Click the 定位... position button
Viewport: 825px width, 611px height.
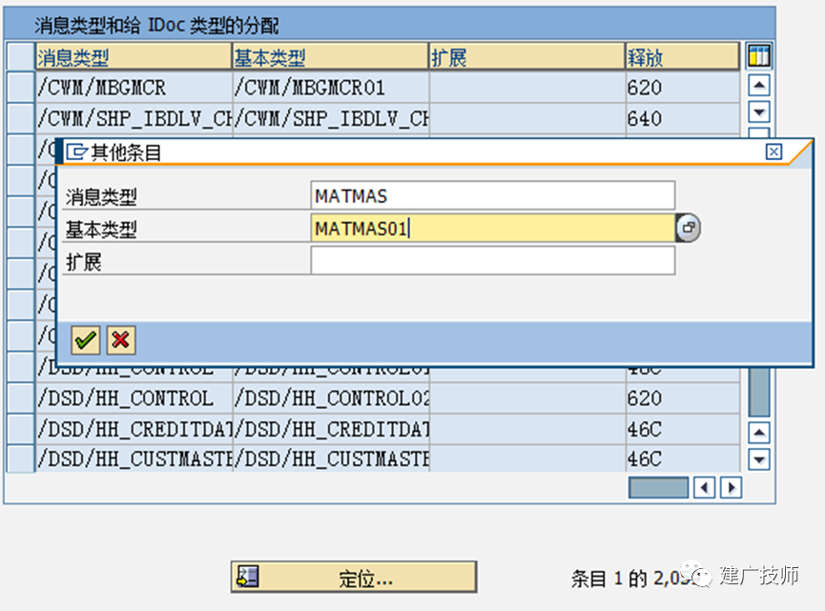click(354, 577)
